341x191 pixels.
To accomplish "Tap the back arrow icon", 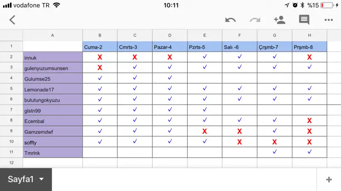I will click(12, 20).
